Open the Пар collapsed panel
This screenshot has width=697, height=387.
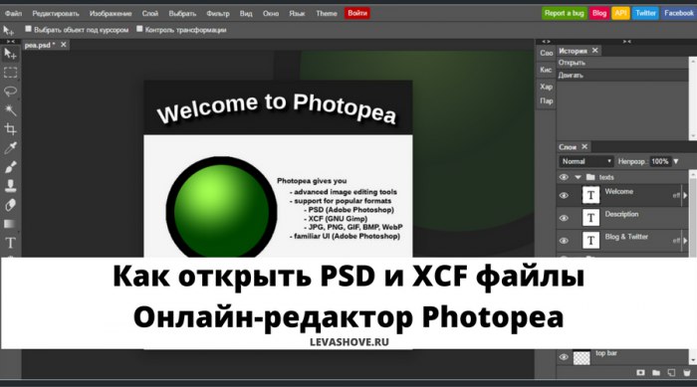pyautogui.click(x=546, y=100)
